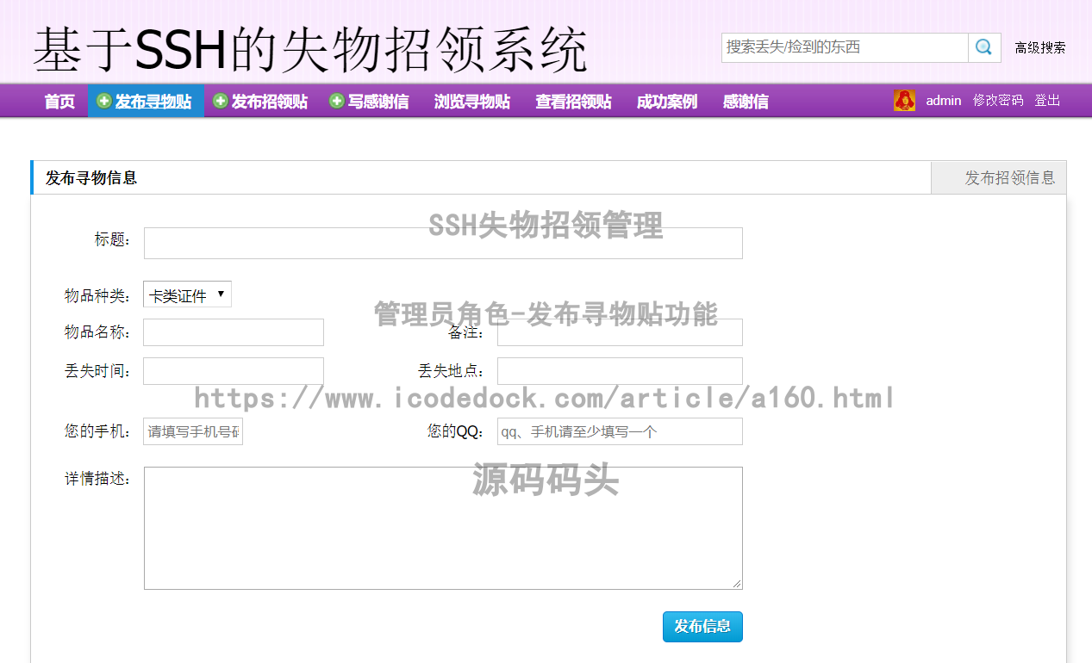Switch to 成功案例 section
This screenshot has width=1092, height=663.
point(666,101)
